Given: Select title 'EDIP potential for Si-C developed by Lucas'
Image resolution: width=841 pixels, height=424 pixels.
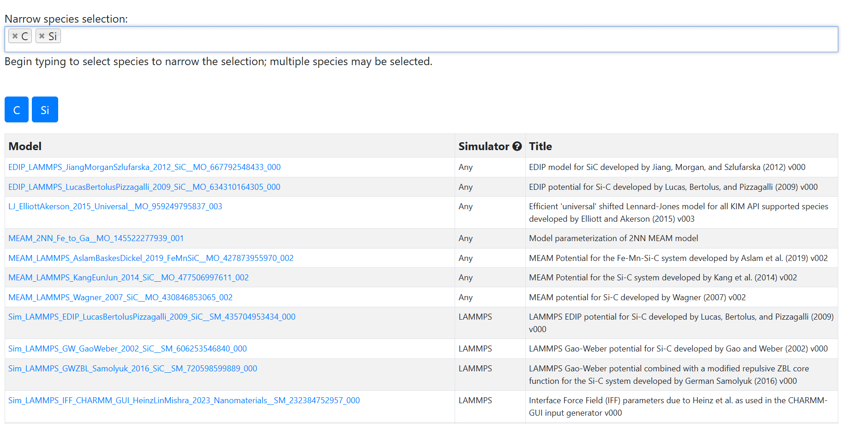Looking at the screenshot, I should (673, 187).
